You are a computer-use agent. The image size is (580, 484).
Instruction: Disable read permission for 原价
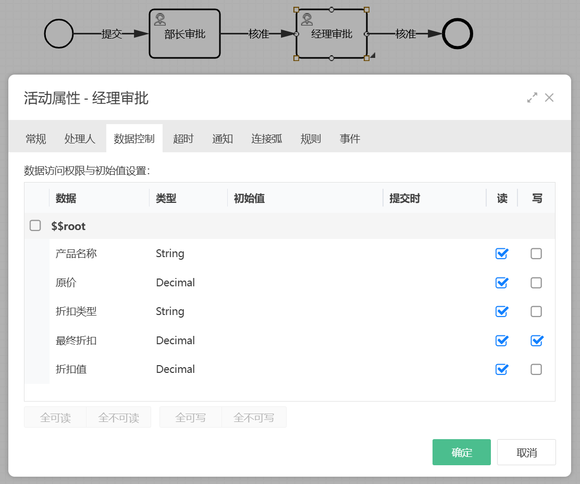(502, 283)
